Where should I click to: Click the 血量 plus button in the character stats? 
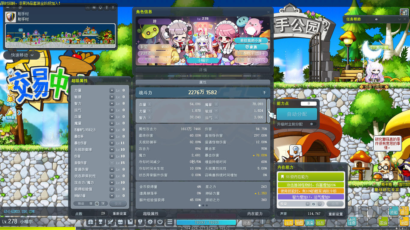click(149, 104)
